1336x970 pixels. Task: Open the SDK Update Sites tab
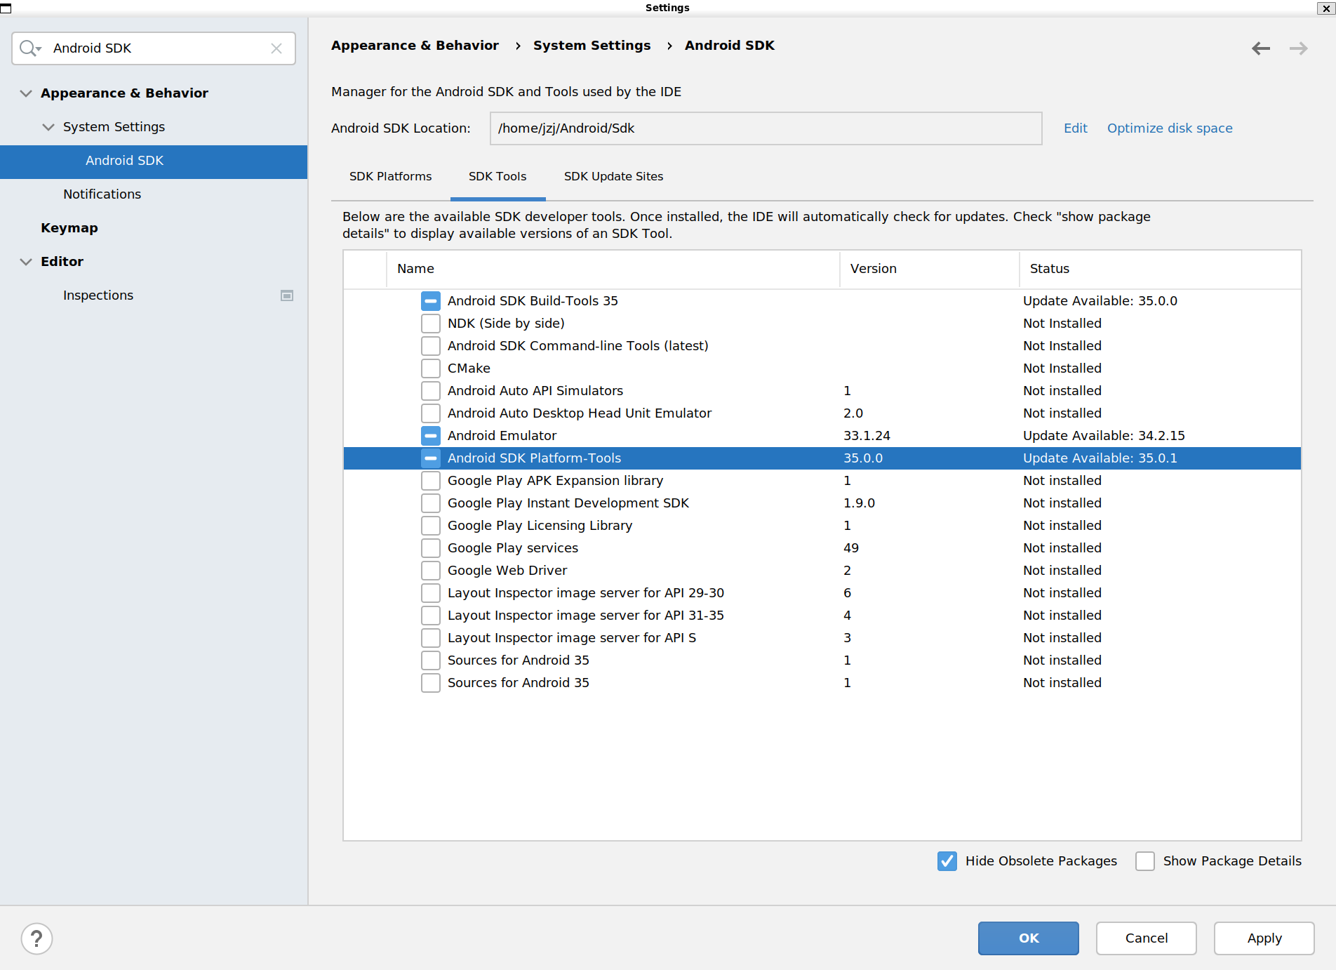coord(613,176)
